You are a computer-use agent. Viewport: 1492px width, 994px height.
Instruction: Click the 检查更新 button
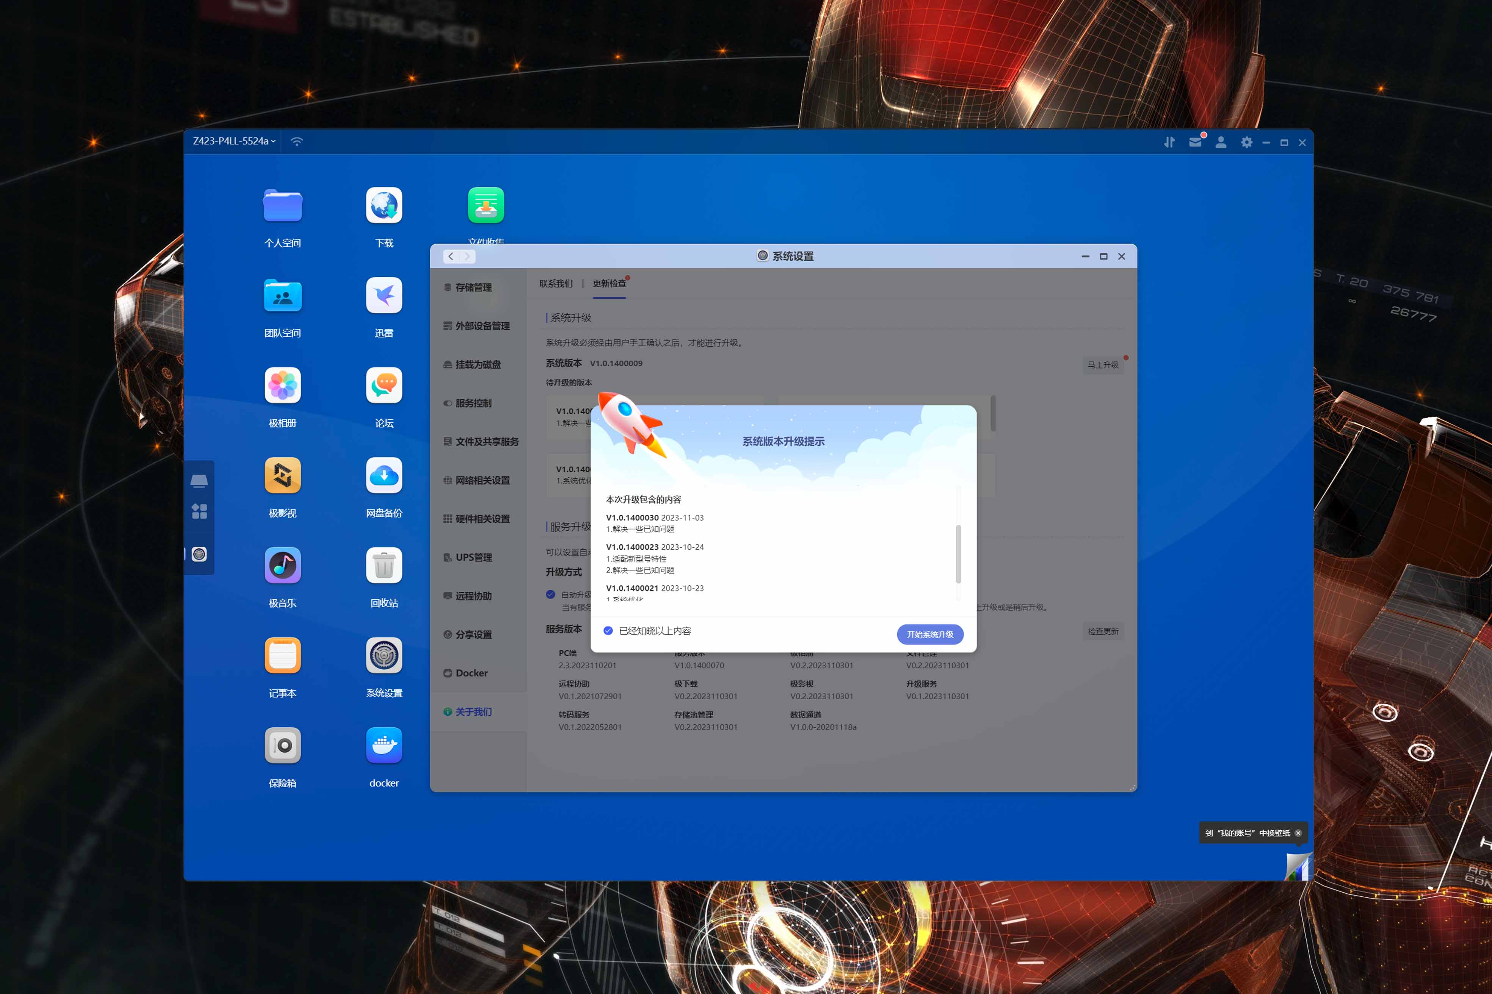[x=1103, y=631]
